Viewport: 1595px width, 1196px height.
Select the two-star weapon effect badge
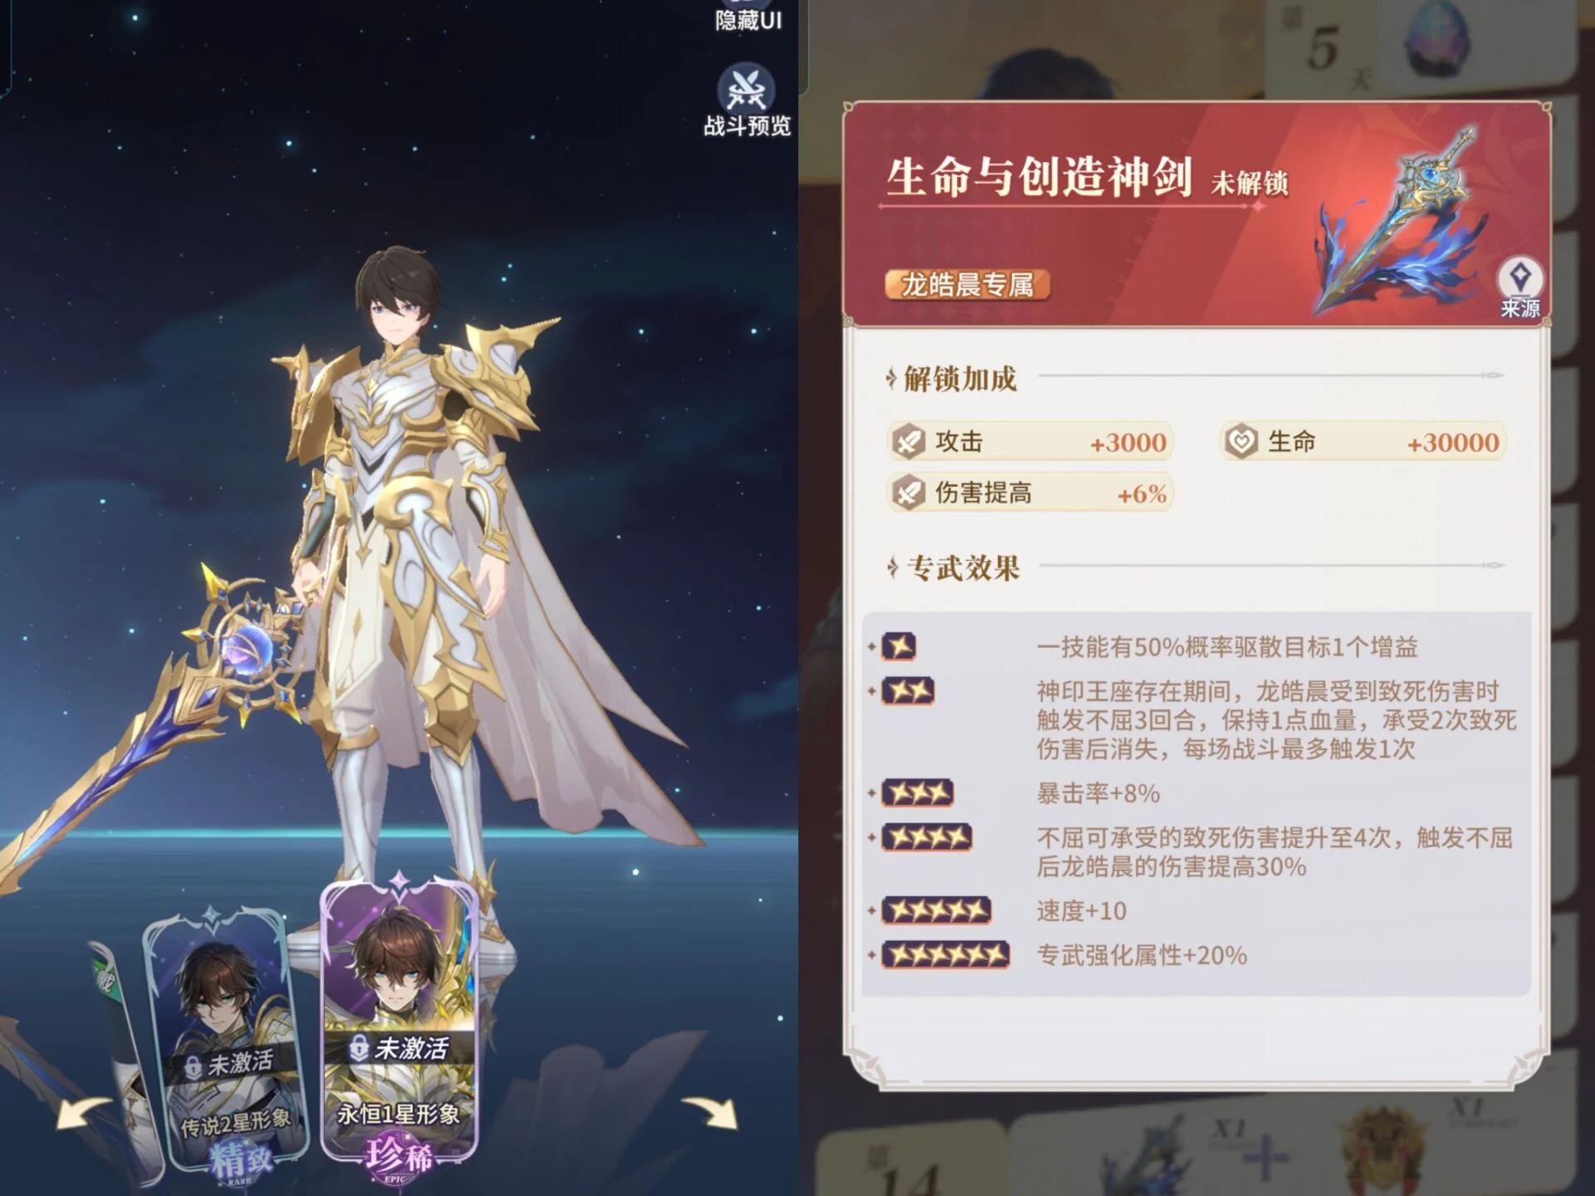[x=908, y=691]
